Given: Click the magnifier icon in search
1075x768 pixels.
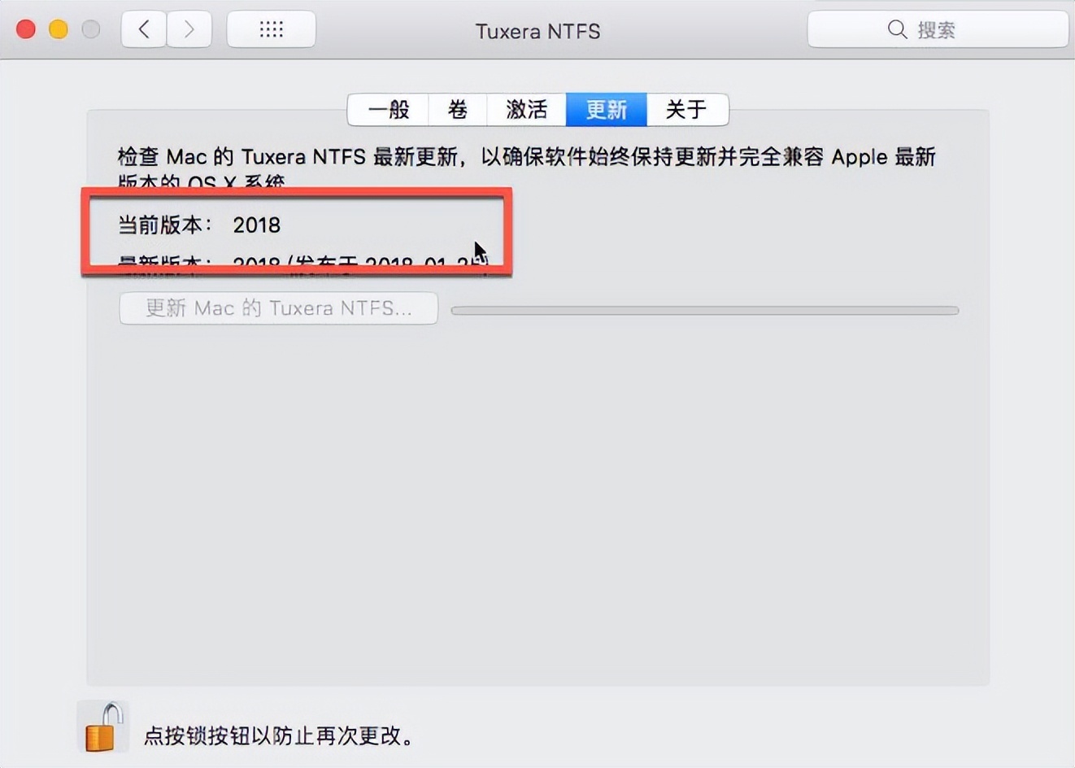Looking at the screenshot, I should point(897,30).
